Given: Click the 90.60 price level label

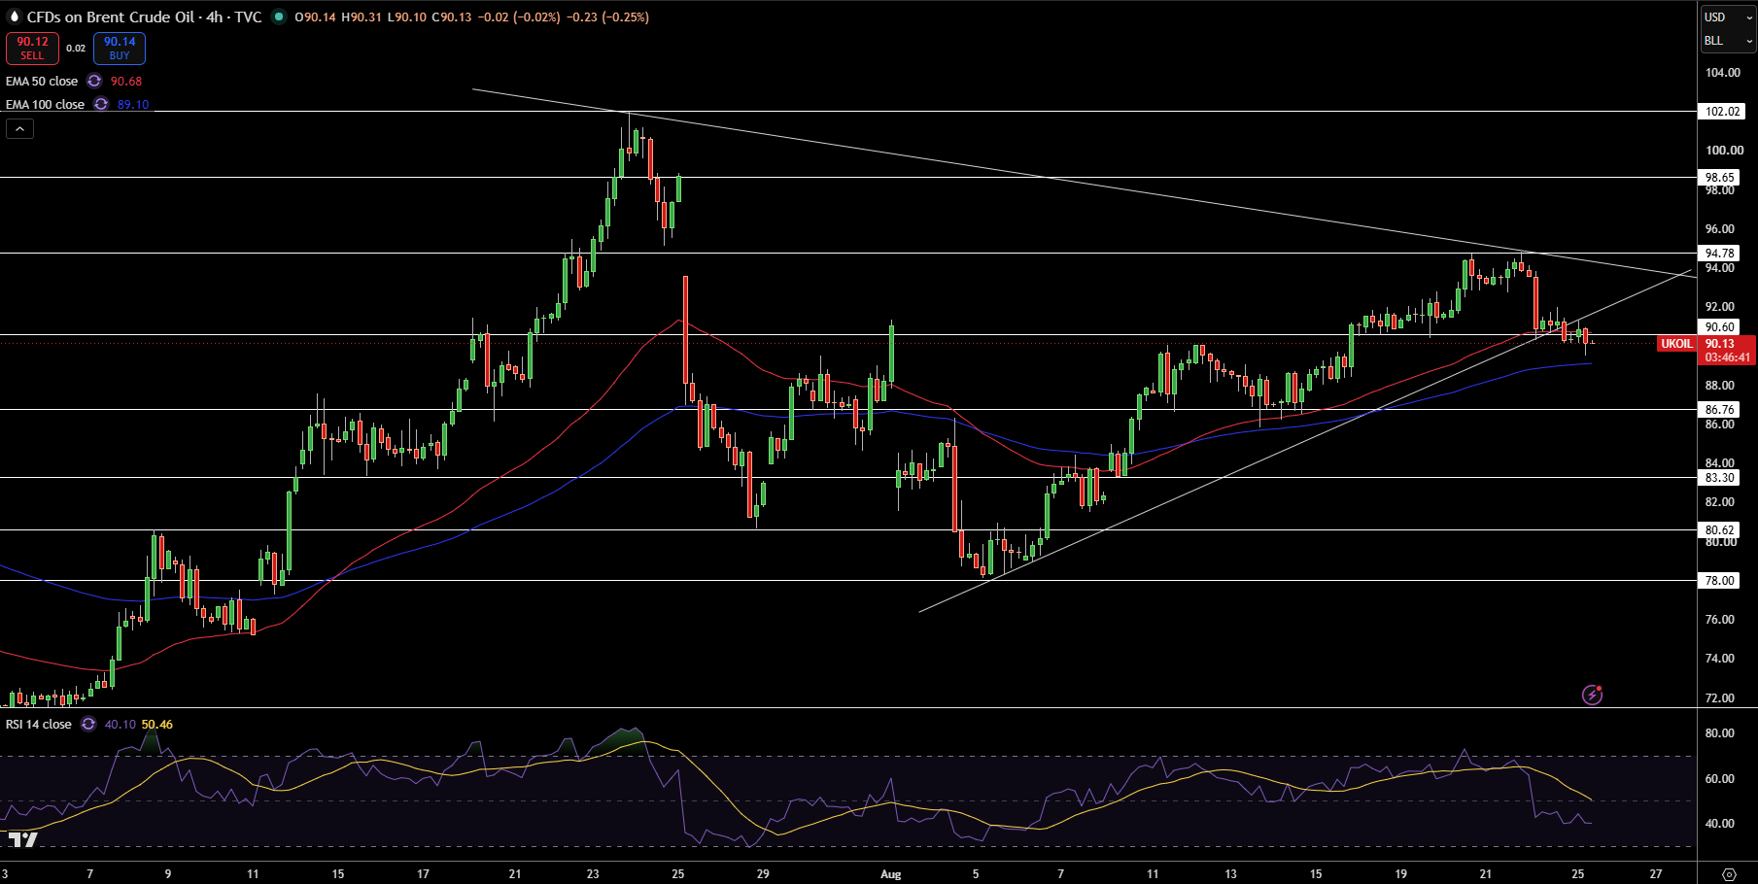Looking at the screenshot, I should coord(1720,327).
